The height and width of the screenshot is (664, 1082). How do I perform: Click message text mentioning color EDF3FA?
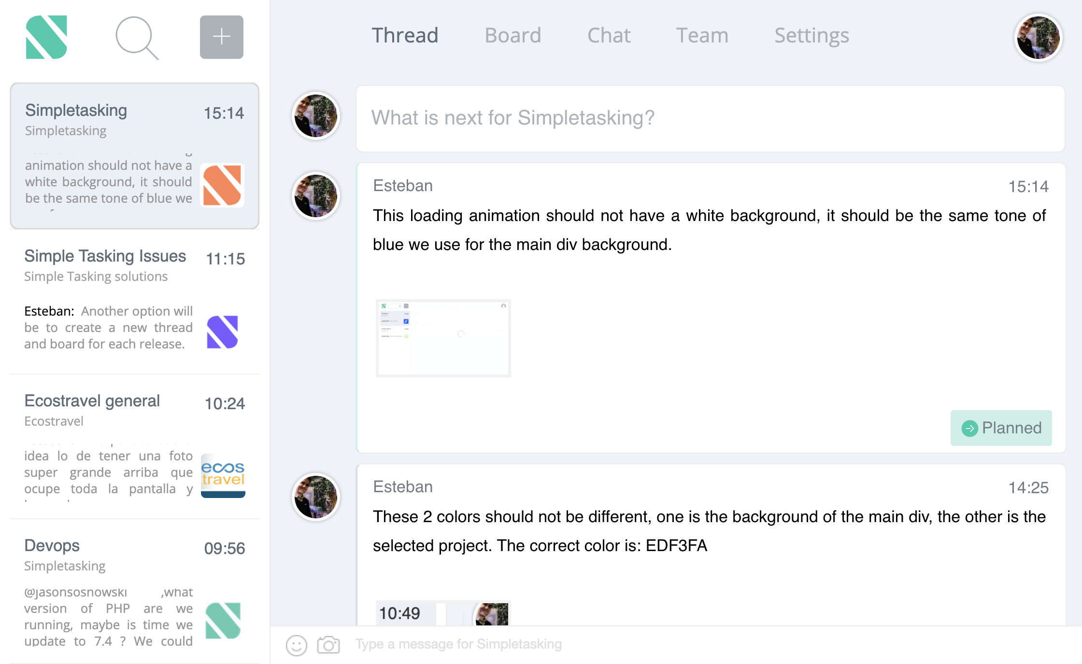[710, 531]
